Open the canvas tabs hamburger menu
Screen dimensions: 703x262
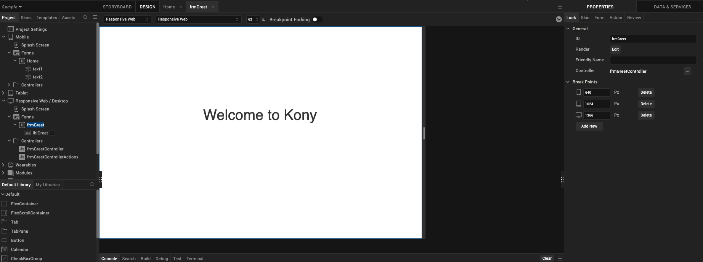coord(560,7)
